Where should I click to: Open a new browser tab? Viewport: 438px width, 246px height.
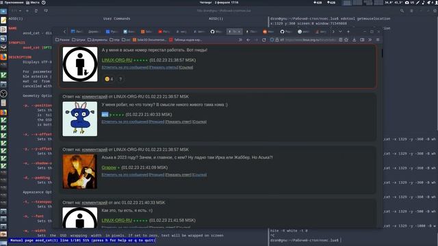[348, 31]
